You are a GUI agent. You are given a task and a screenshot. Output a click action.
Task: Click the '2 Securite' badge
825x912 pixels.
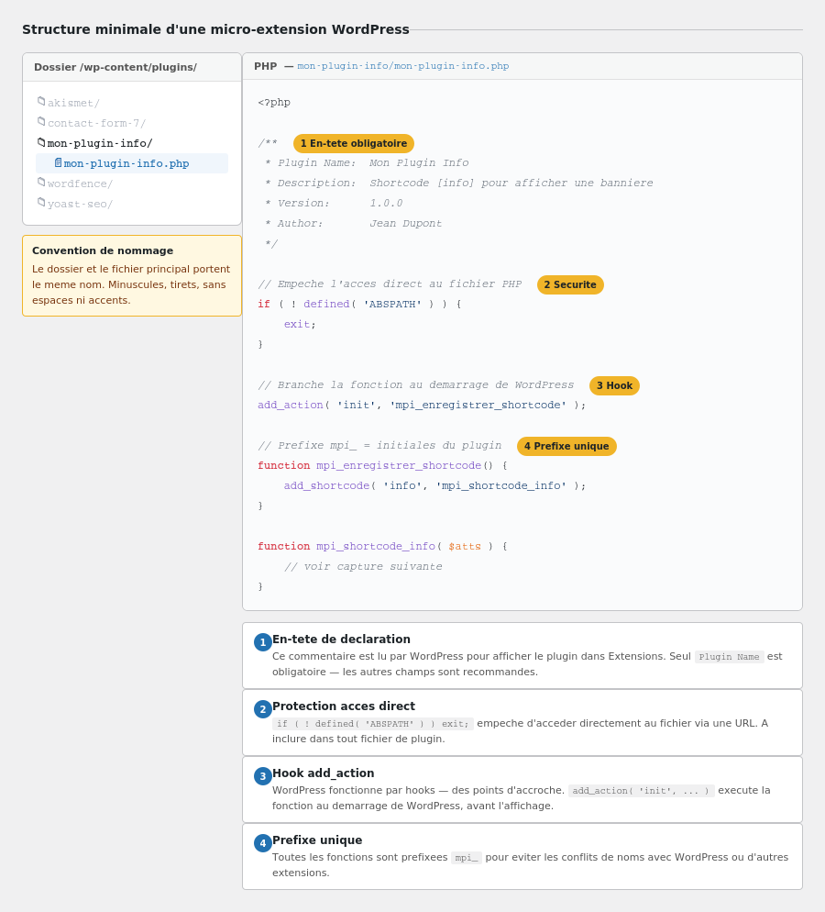(x=570, y=284)
